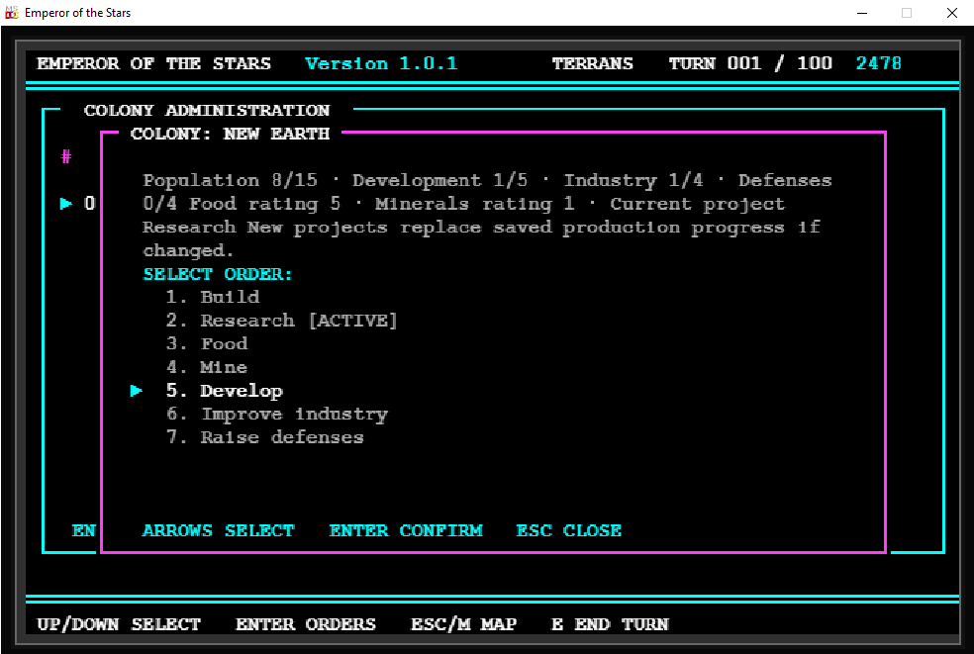Click the Emperor of the Stars app icon

(11, 13)
